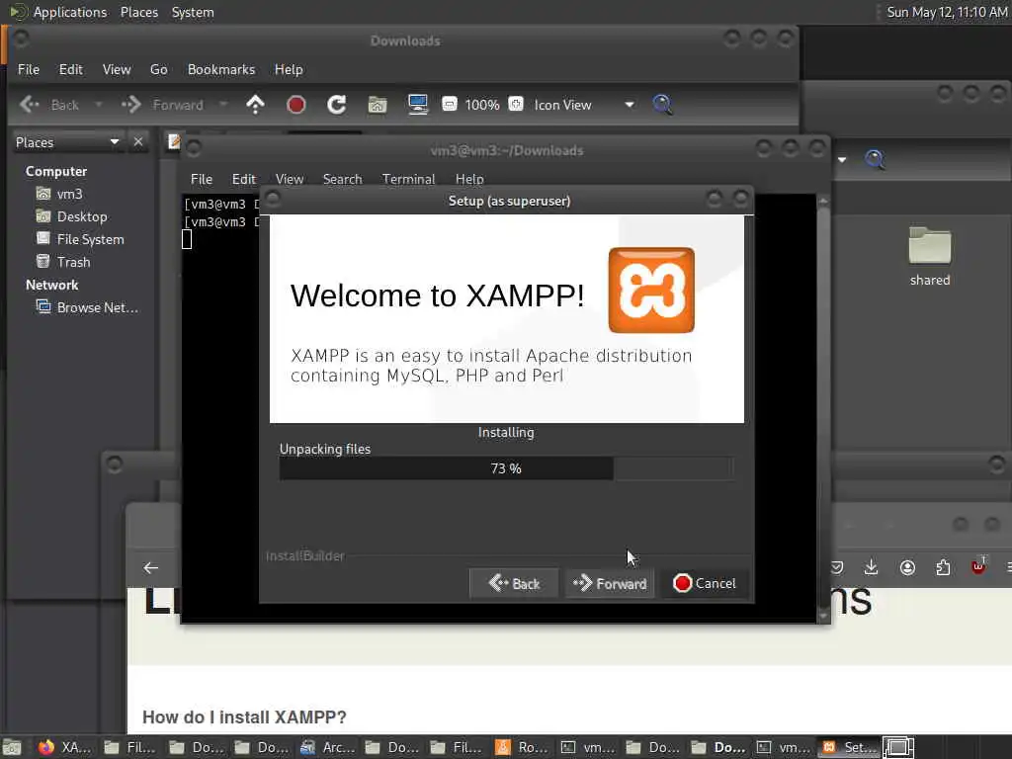Open the Go menu in Downloads window
Viewport: 1012px width, 759px height.
tap(159, 69)
